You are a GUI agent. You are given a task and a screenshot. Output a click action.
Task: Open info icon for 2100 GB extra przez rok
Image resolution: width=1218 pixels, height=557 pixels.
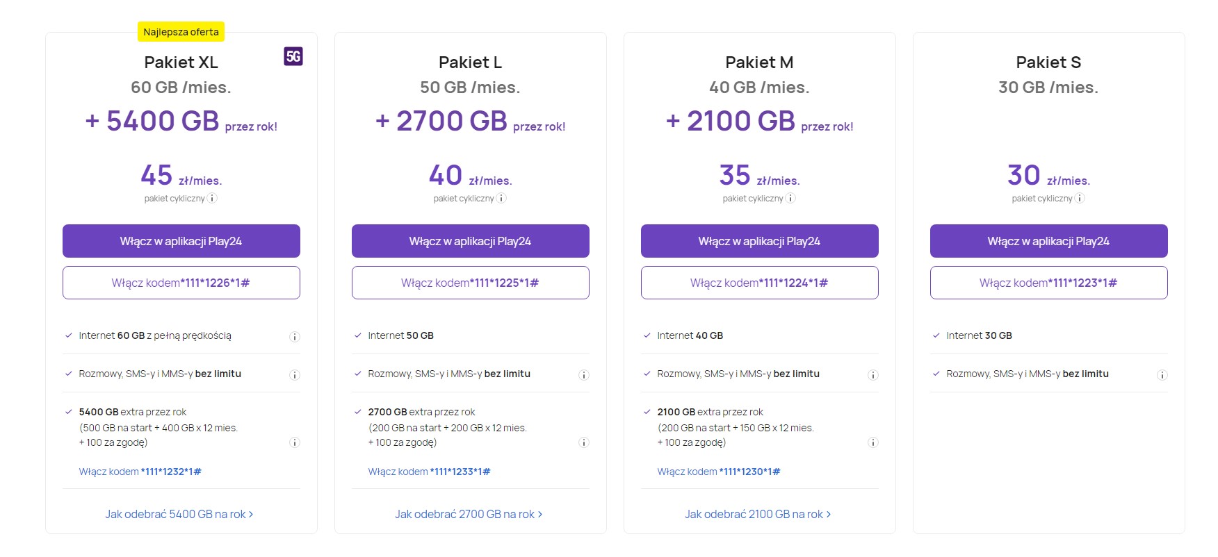point(873,442)
